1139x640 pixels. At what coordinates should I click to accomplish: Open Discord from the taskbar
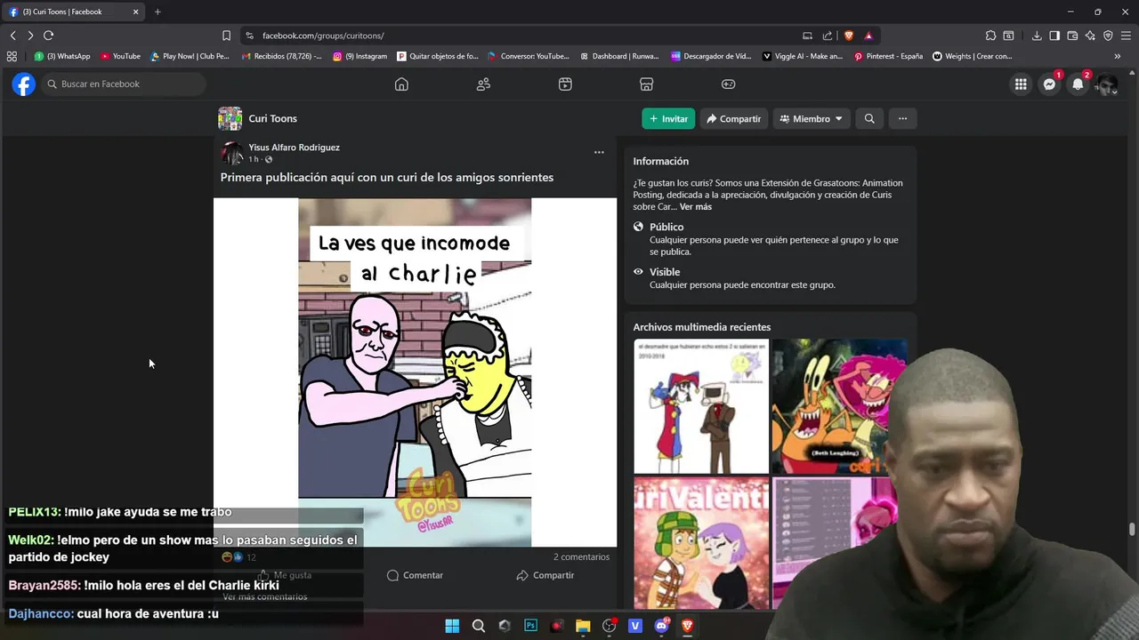point(661,626)
